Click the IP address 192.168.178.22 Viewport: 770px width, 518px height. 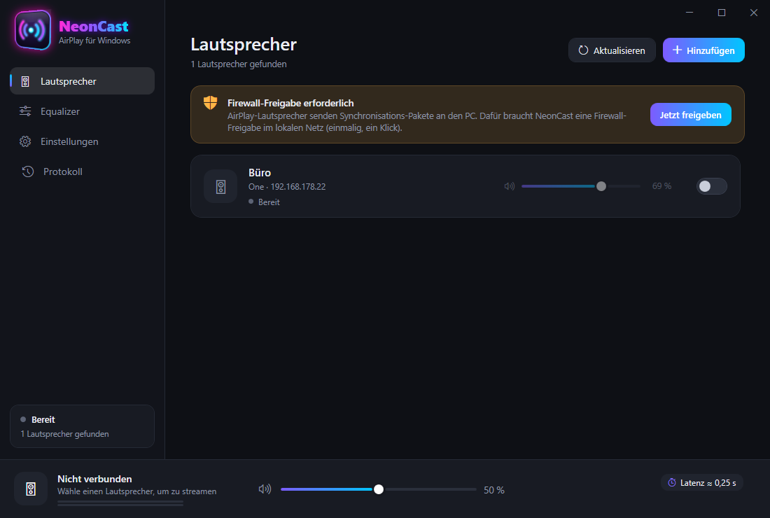[x=298, y=187]
